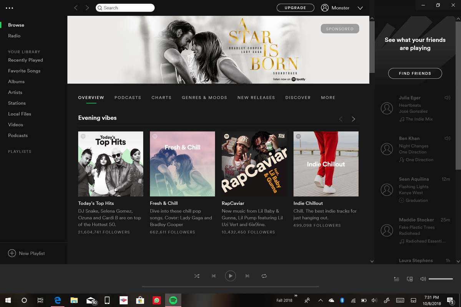Viewport: 461px width, 307px height.
Task: Select Browse in the sidebar
Action: tap(16, 25)
